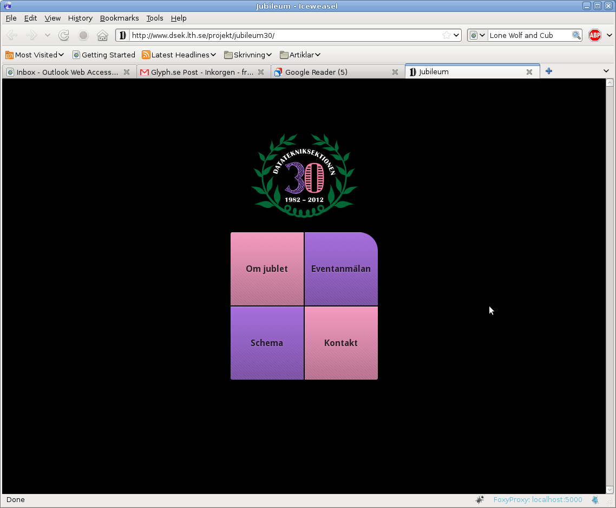Click the Done status text
Screen dimensions: 616x508
click(16, 500)
